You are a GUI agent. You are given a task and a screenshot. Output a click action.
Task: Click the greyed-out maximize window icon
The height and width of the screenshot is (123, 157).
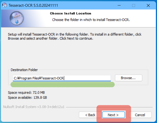click(134, 5)
